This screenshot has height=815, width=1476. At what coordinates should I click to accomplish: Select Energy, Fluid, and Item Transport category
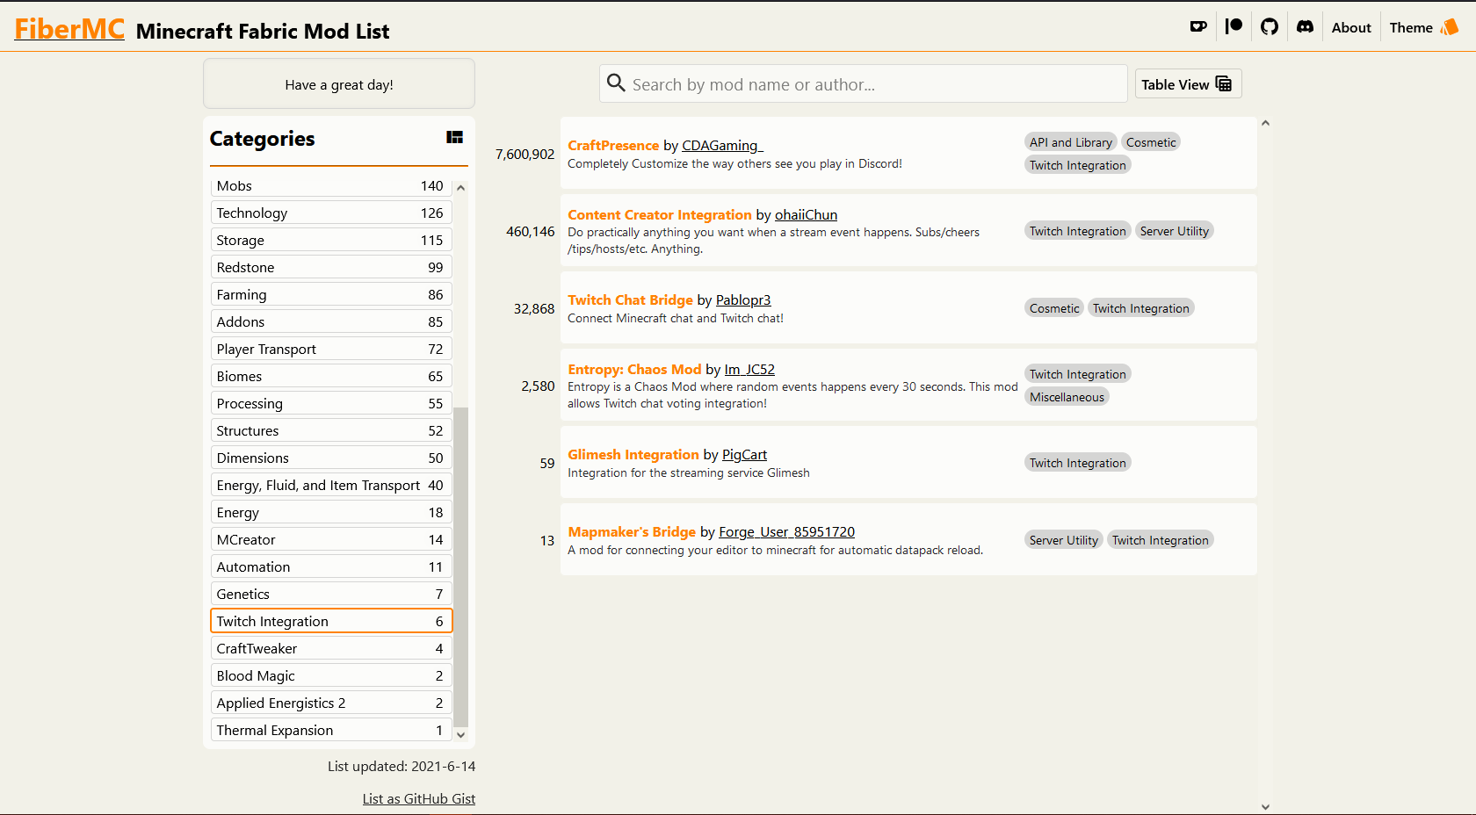point(331,485)
